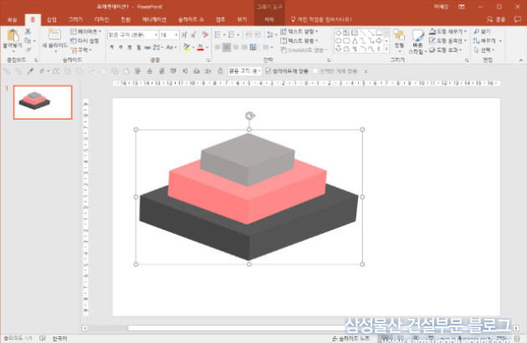This screenshot has width=527, height=343.
Task: Click the Add or Remove Columns icon
Action: click(x=265, y=48)
